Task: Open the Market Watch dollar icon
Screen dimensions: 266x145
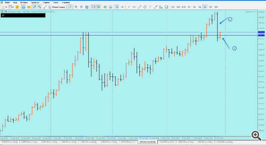Action: coord(17,7)
